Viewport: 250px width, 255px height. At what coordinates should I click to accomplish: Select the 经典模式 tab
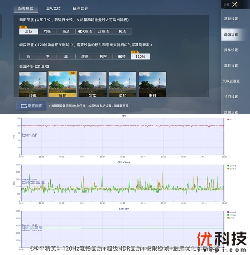[26, 8]
